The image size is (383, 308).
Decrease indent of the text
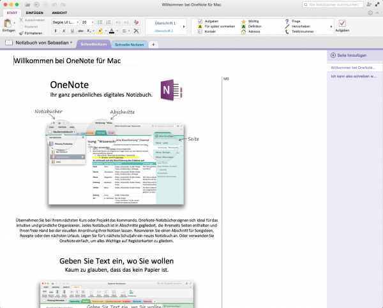click(118, 22)
